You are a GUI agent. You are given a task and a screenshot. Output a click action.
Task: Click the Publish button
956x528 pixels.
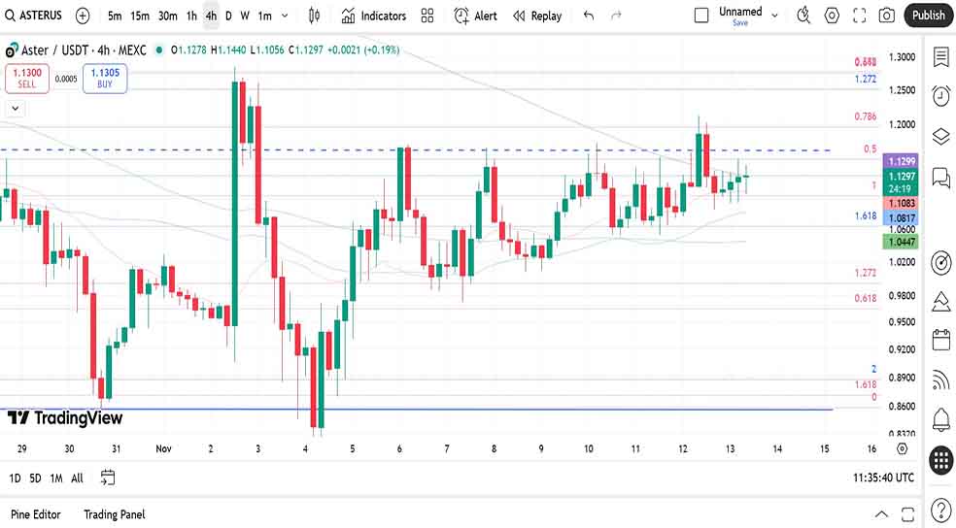click(928, 16)
